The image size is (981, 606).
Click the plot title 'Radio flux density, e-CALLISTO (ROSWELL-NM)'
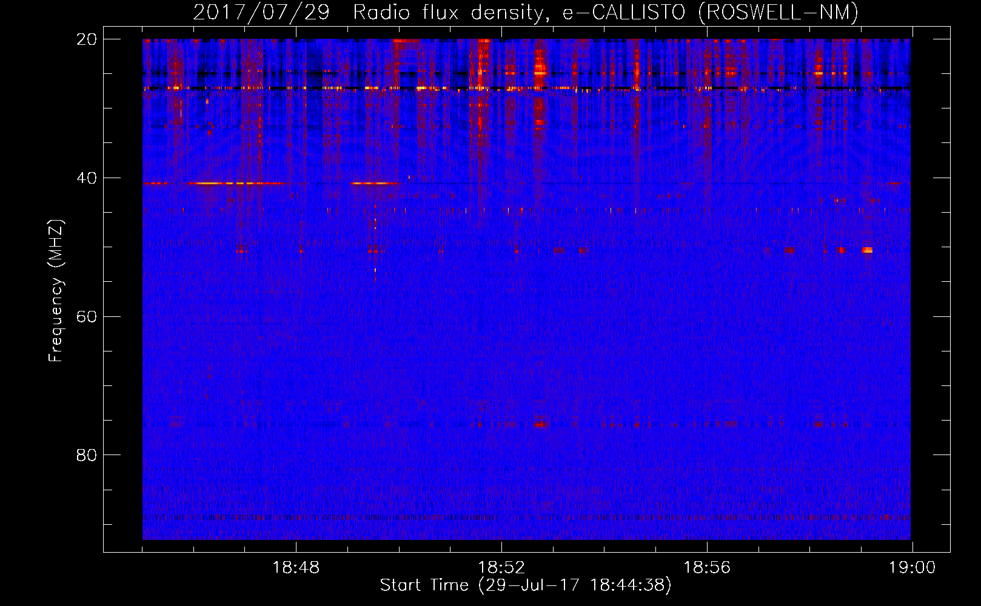[x=606, y=13]
